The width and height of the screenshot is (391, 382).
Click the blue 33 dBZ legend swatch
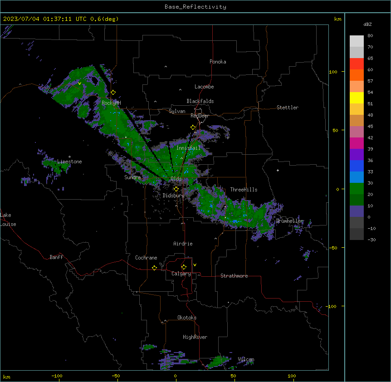(x=357, y=166)
